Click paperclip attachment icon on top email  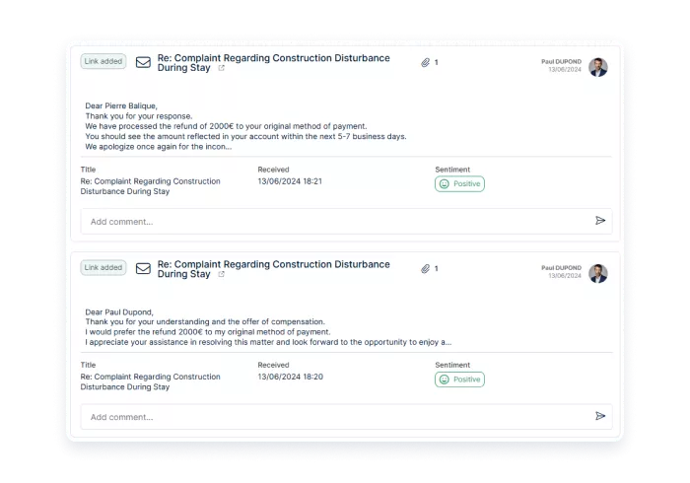(425, 62)
